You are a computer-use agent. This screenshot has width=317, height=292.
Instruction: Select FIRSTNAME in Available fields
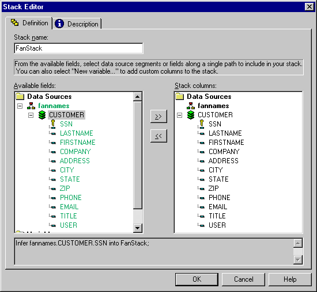click(78, 143)
